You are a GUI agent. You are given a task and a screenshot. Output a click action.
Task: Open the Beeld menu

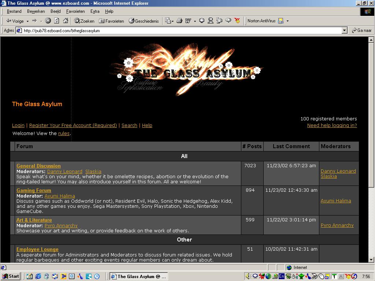click(x=55, y=11)
